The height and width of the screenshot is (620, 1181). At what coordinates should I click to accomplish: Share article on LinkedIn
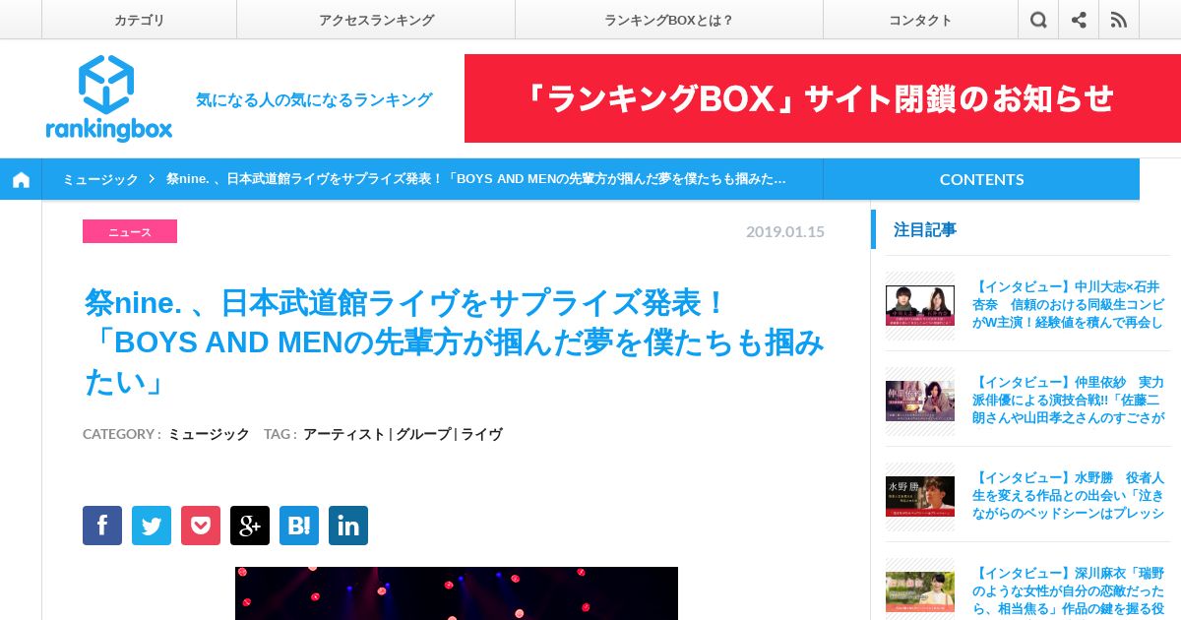(x=348, y=526)
